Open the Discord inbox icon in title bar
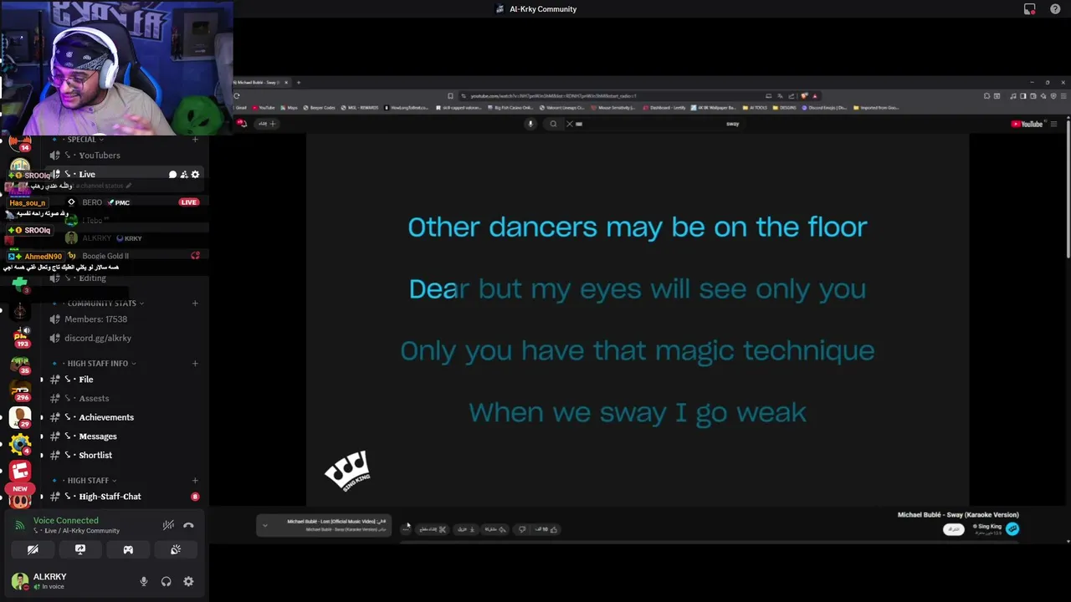Screen dimensions: 1071x602 (x=1030, y=9)
